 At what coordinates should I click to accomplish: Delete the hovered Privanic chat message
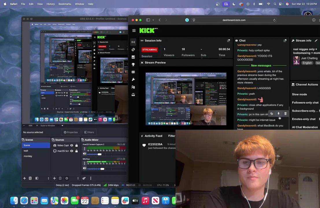click(286, 114)
